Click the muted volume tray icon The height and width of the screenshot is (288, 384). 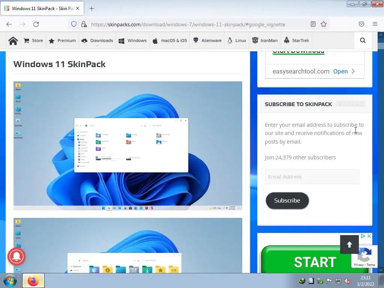[347, 281]
